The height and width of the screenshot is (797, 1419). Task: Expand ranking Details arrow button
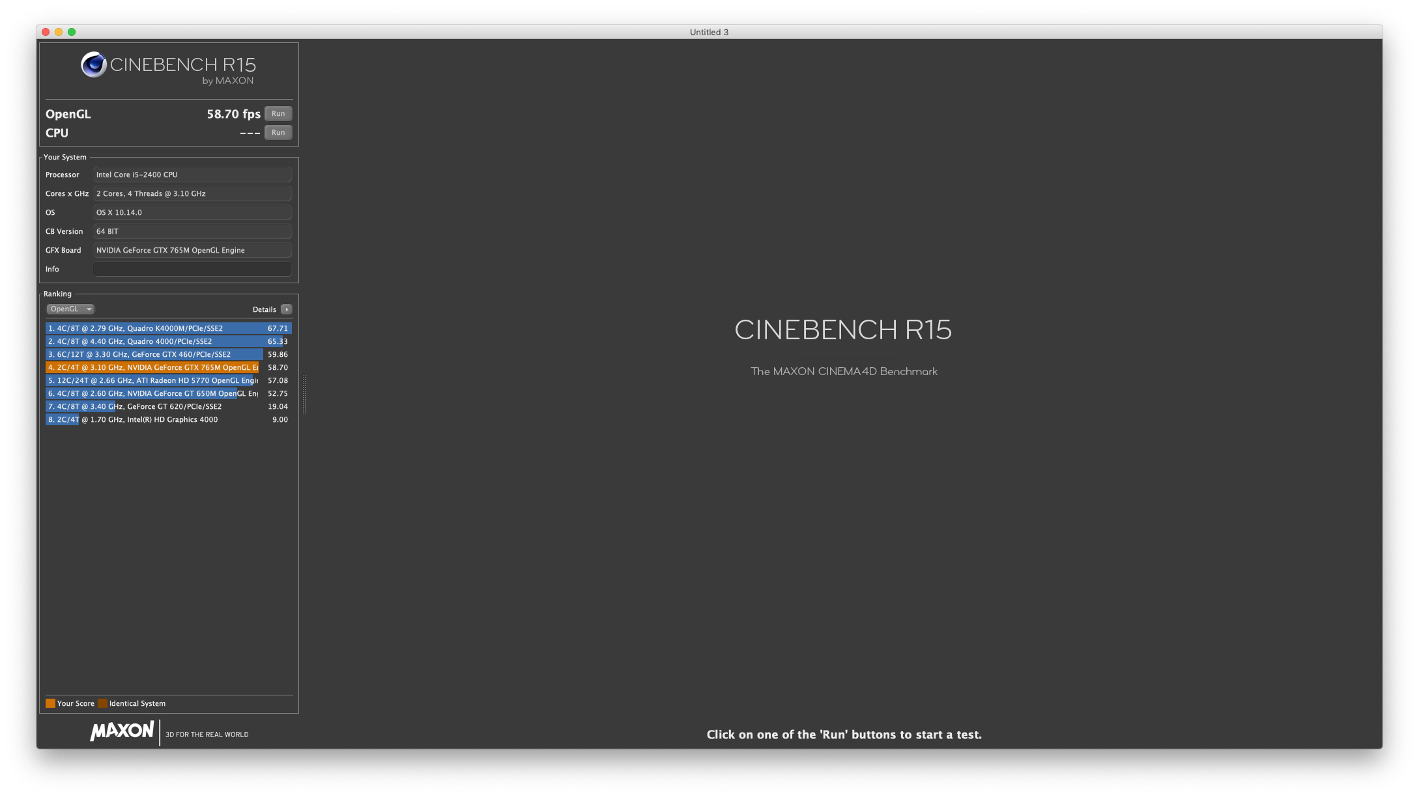pyautogui.click(x=287, y=309)
